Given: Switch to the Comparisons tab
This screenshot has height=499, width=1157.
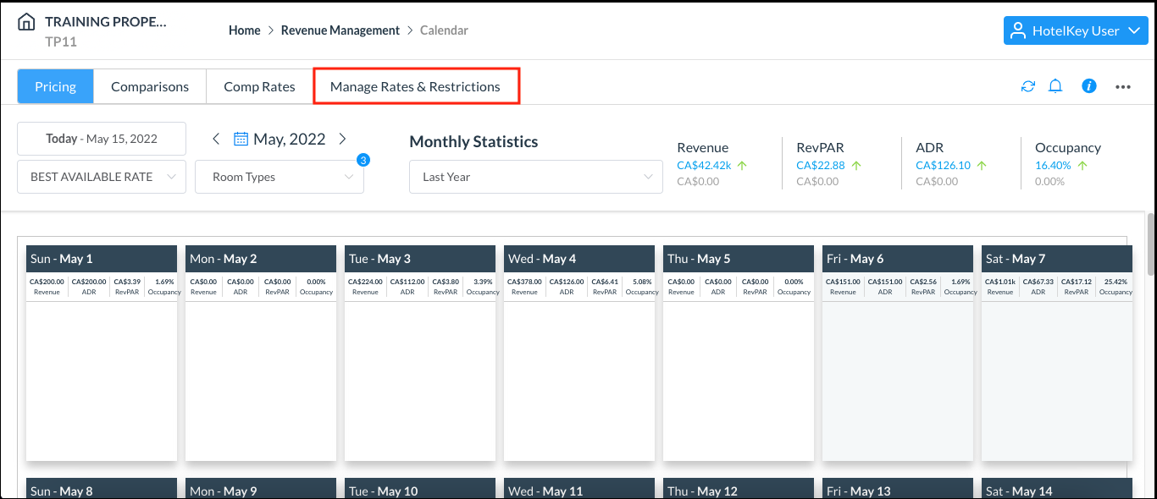Looking at the screenshot, I should [149, 85].
